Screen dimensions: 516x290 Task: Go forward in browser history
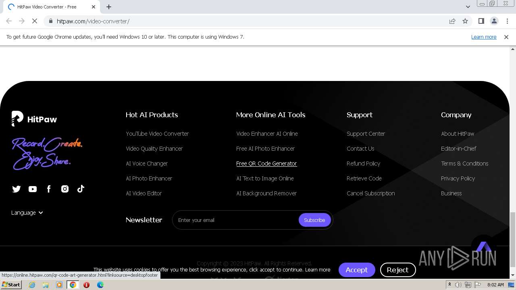click(x=22, y=21)
